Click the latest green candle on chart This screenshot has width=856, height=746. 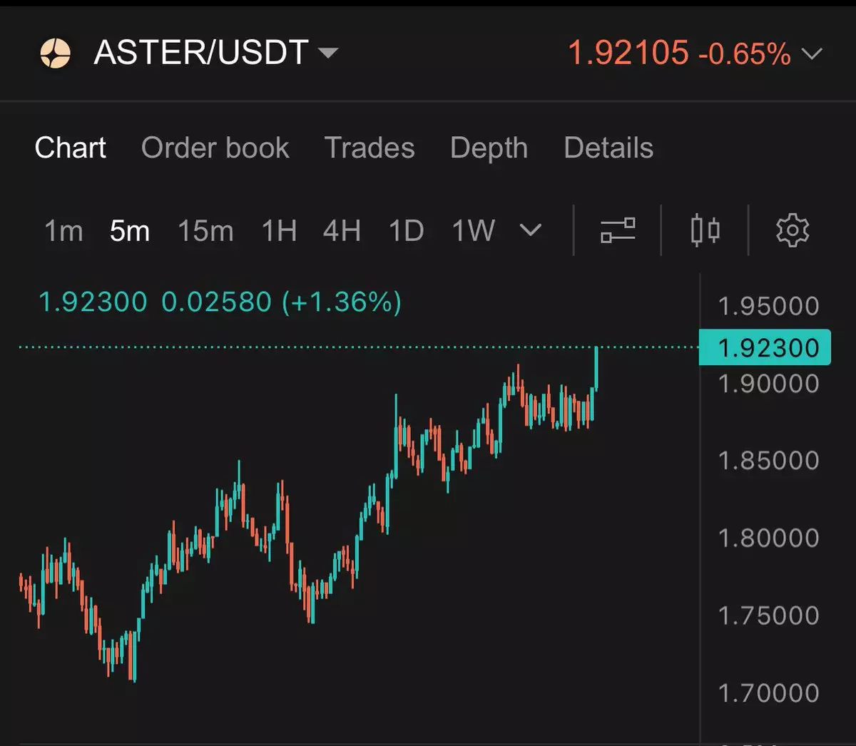596,369
